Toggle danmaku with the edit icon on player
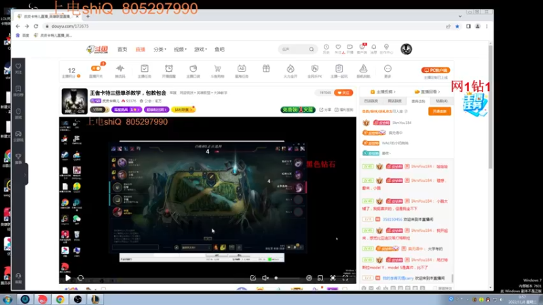The height and width of the screenshot is (305, 543). [x=253, y=278]
